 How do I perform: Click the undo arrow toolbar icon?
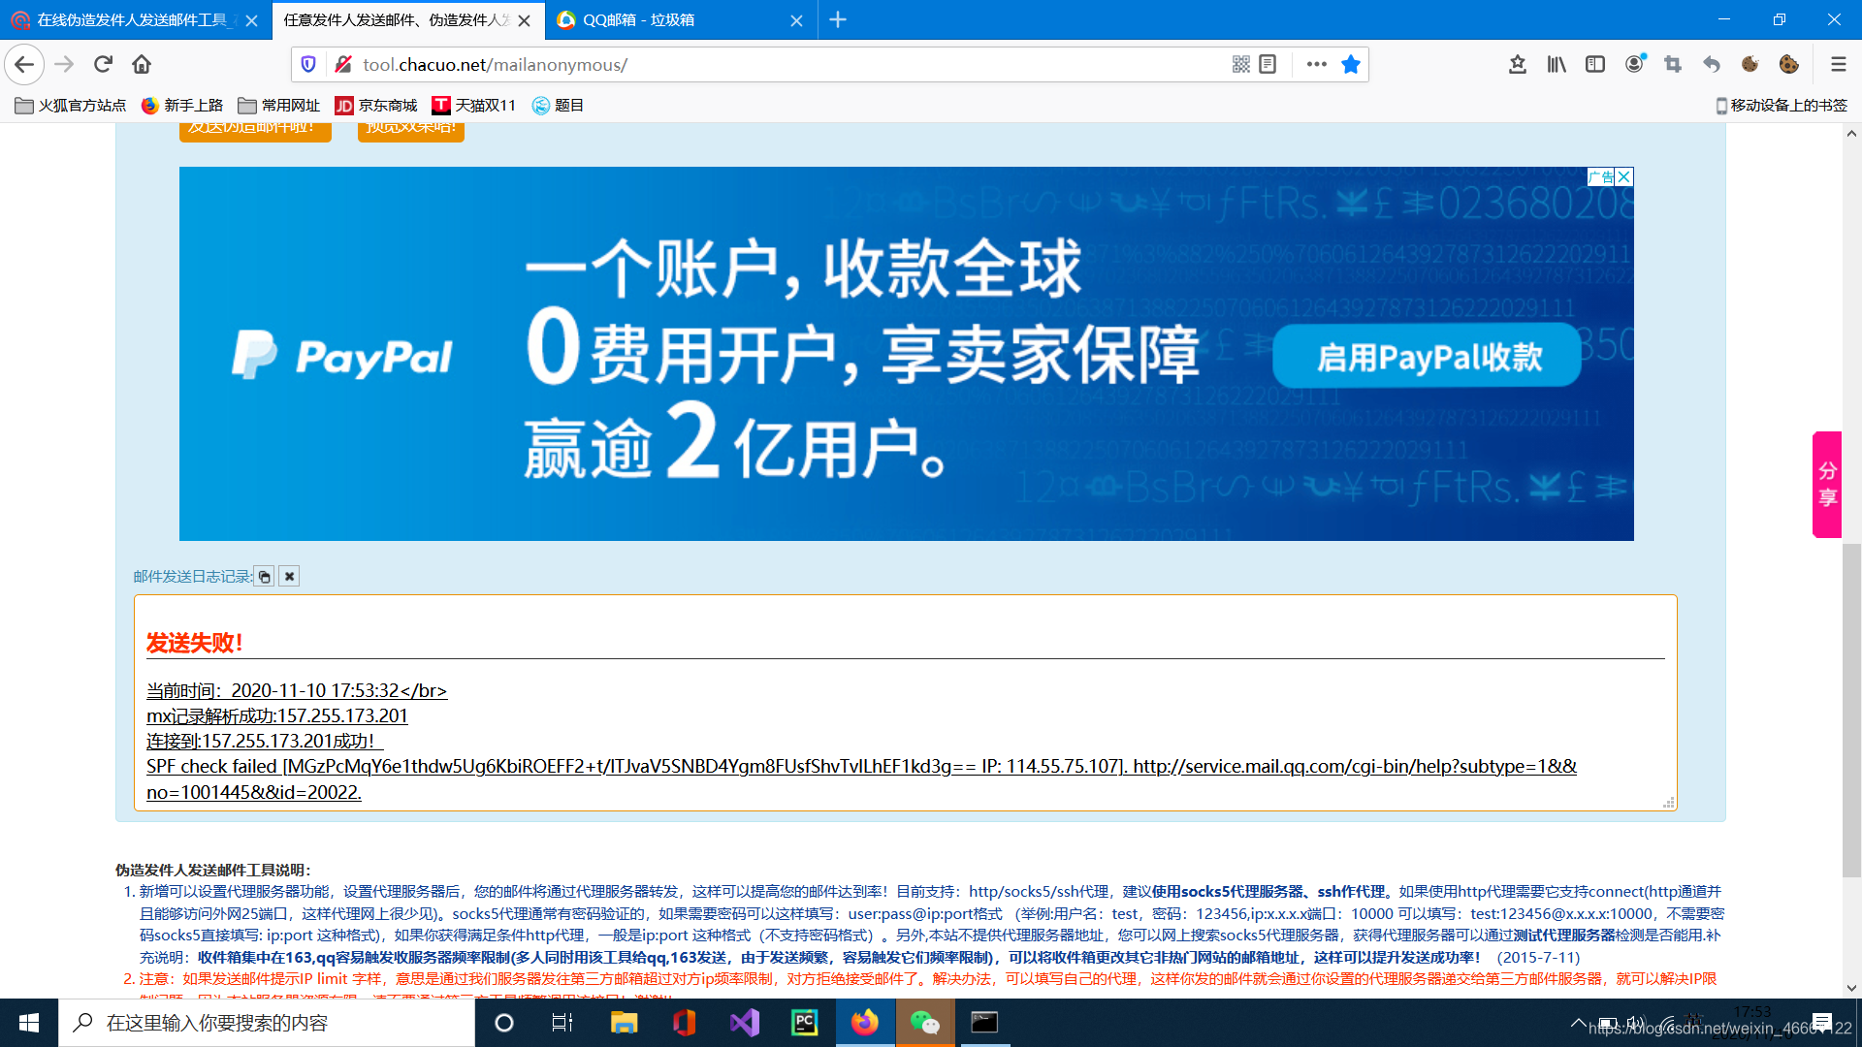click(1712, 64)
